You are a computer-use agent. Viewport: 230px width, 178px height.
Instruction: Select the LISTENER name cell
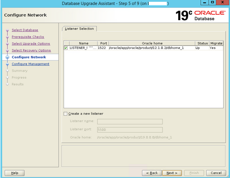[x=83, y=48]
